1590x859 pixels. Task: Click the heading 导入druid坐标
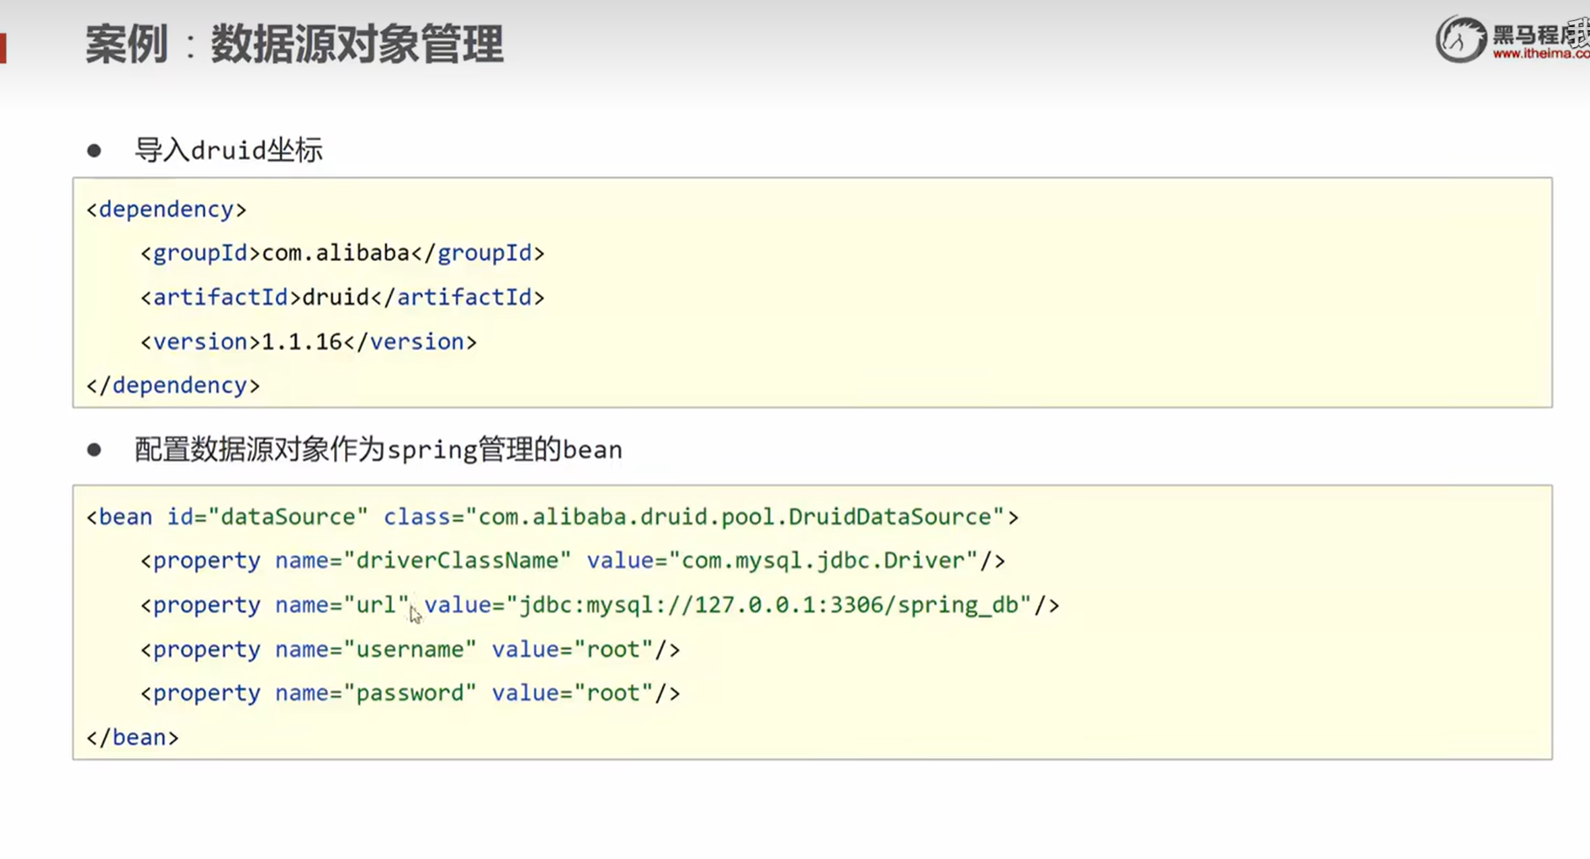point(229,151)
